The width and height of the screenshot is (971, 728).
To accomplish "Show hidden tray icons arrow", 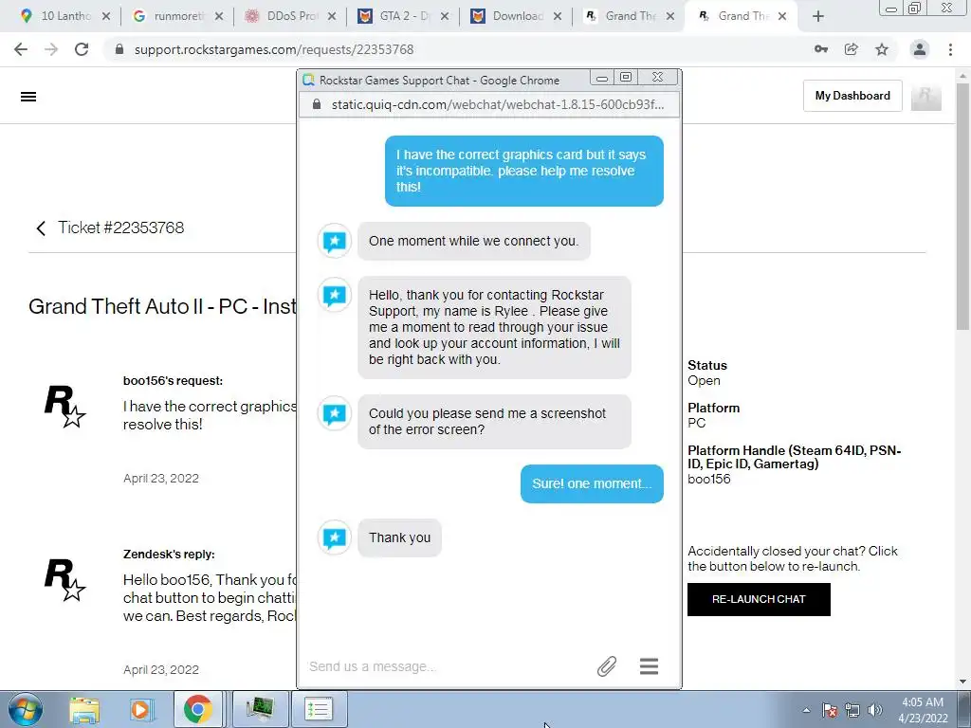I will click(x=806, y=710).
